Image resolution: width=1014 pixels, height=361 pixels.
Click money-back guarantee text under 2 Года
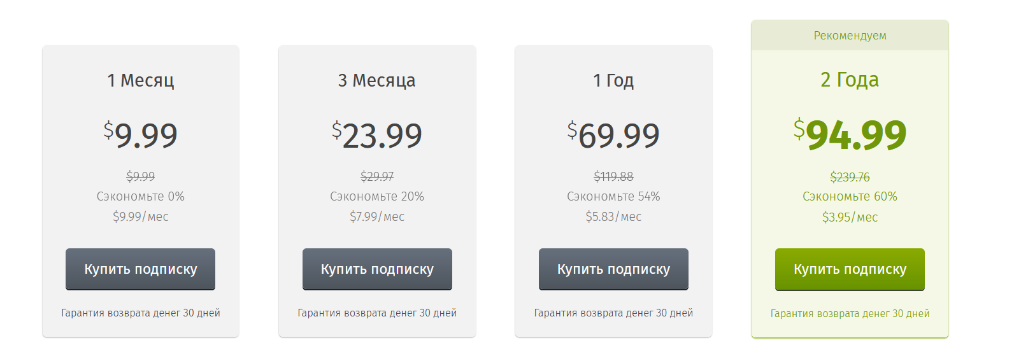[x=850, y=313]
